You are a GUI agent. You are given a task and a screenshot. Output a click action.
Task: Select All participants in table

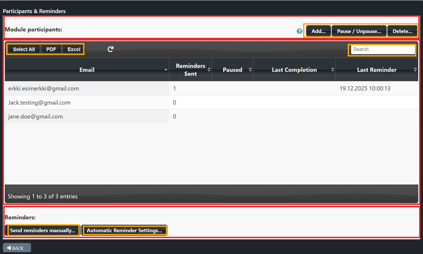pyautogui.click(x=24, y=49)
